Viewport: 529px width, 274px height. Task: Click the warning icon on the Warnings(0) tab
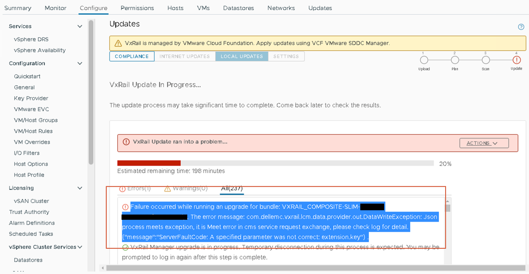pyautogui.click(x=167, y=188)
